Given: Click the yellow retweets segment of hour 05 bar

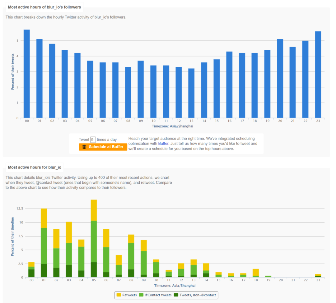Looking at the screenshot, I should click(94, 210).
